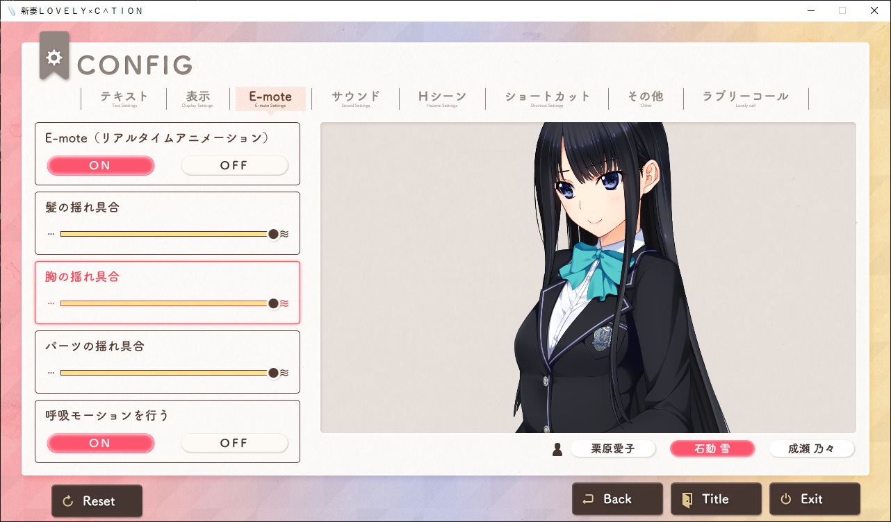Screen dimensions: 891x522
Task: Click the wave icon on the パーツの揺れ具合 slider
Action: 284,373
